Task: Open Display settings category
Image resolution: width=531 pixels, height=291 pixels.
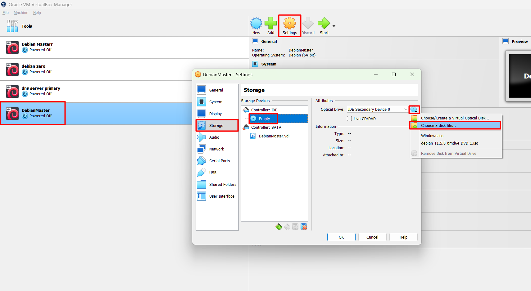Action: [x=217, y=114]
